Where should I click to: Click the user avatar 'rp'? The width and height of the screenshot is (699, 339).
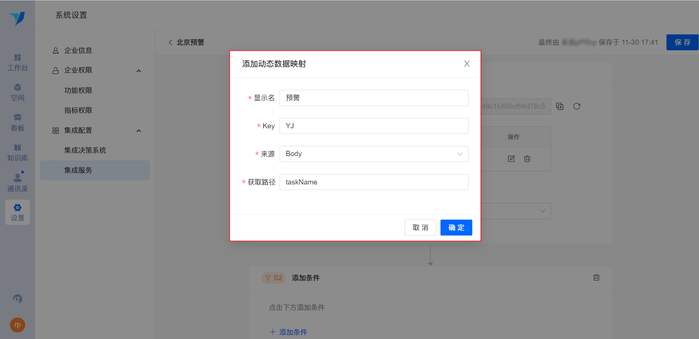click(17, 325)
